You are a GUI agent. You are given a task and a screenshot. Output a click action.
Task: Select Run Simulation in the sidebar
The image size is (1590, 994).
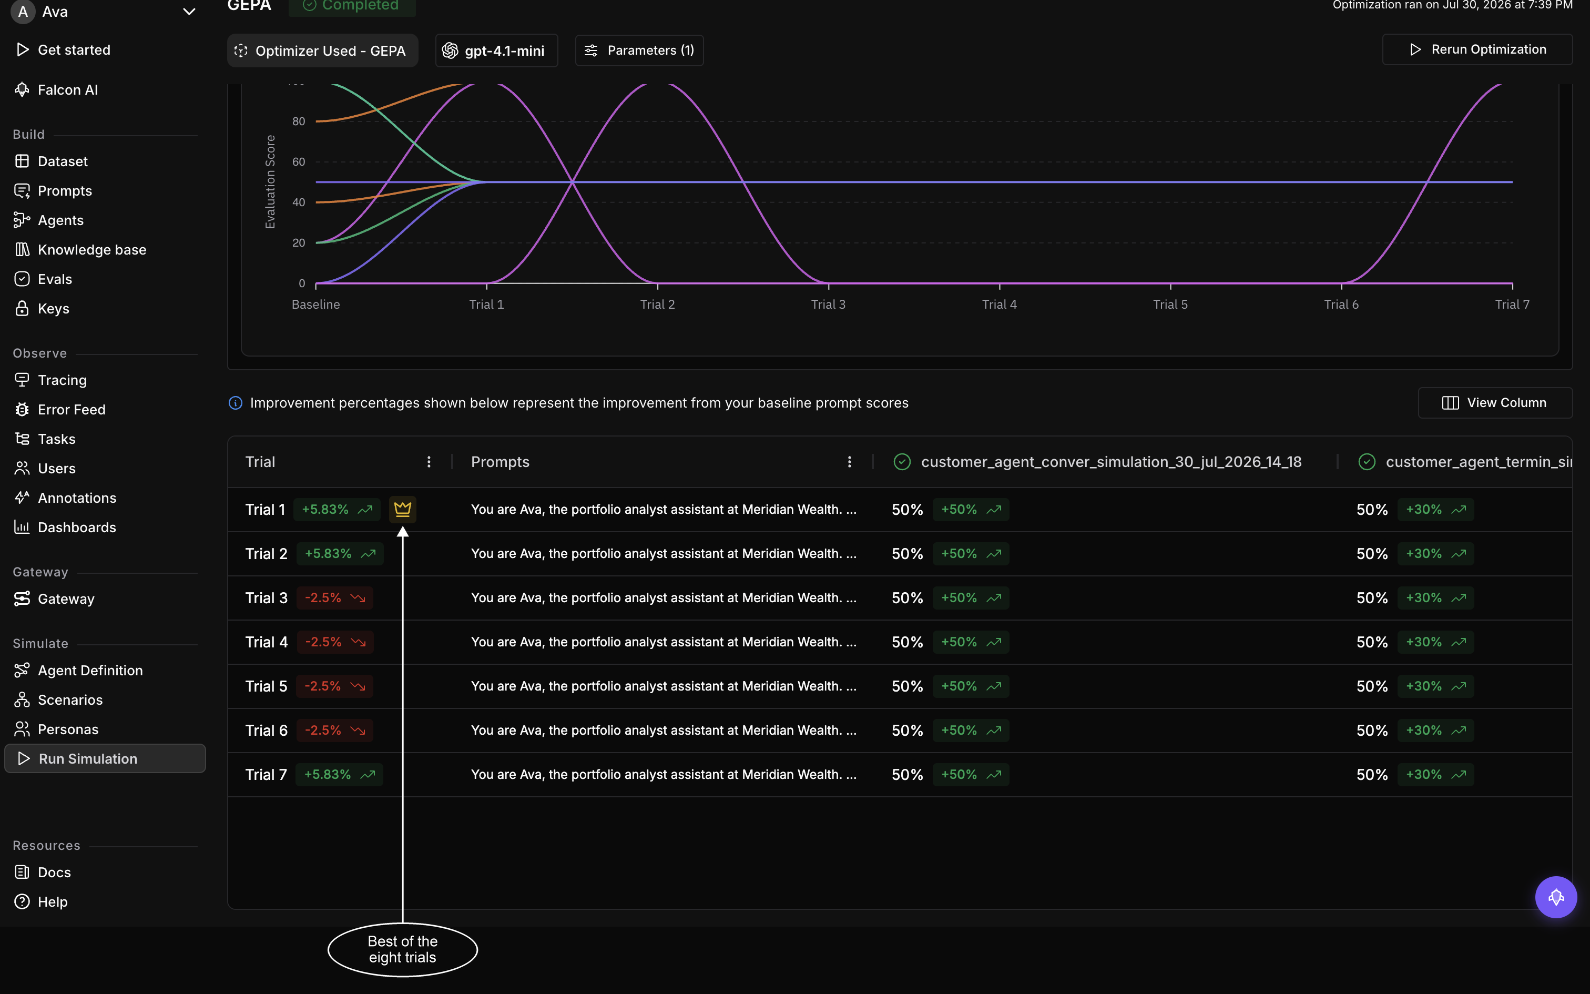[105, 758]
